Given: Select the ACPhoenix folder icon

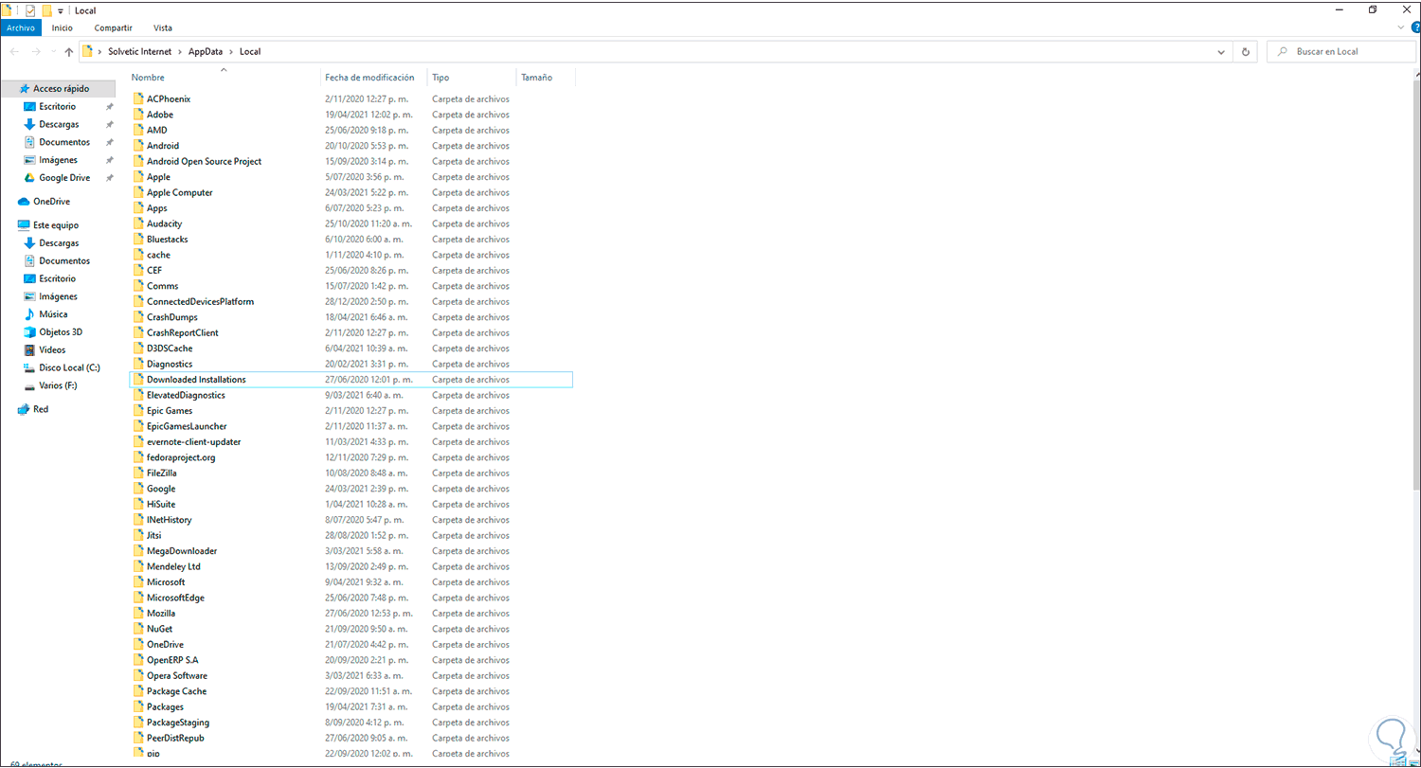Looking at the screenshot, I should coord(138,98).
